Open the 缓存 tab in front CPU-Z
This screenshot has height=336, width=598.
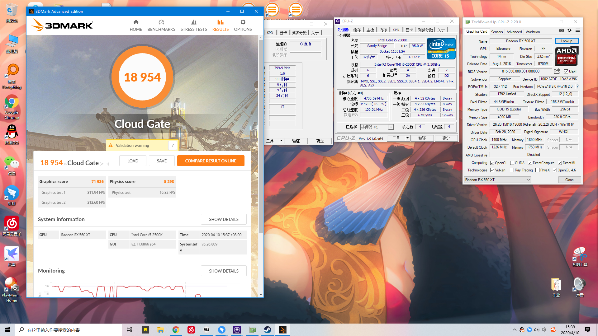(x=357, y=30)
